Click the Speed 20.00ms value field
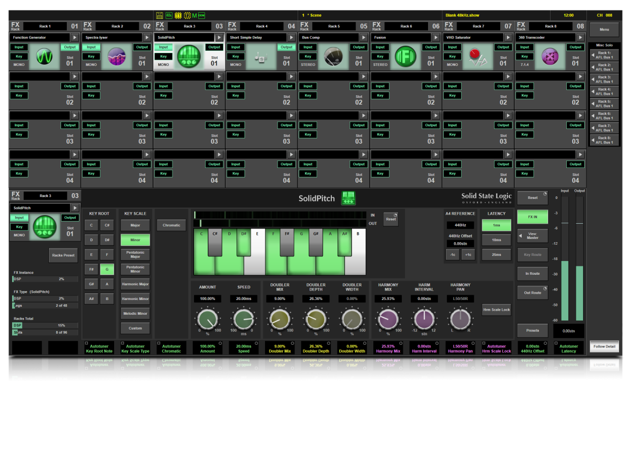Screen dimensions: 631x459 (243, 298)
